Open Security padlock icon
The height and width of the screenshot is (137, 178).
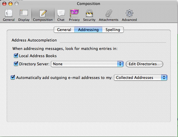89,13
